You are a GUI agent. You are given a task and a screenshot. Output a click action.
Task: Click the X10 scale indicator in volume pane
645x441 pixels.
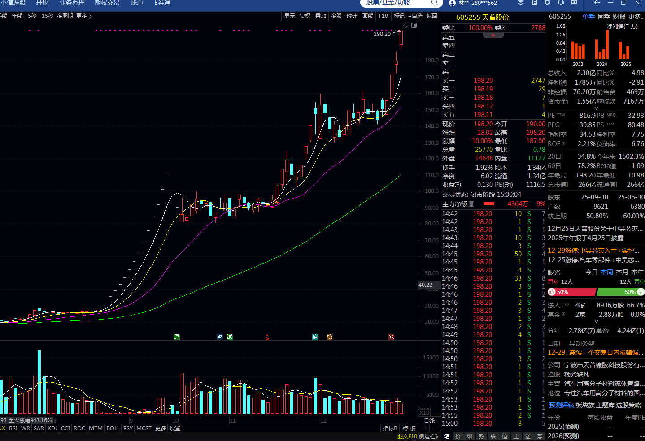point(424,412)
